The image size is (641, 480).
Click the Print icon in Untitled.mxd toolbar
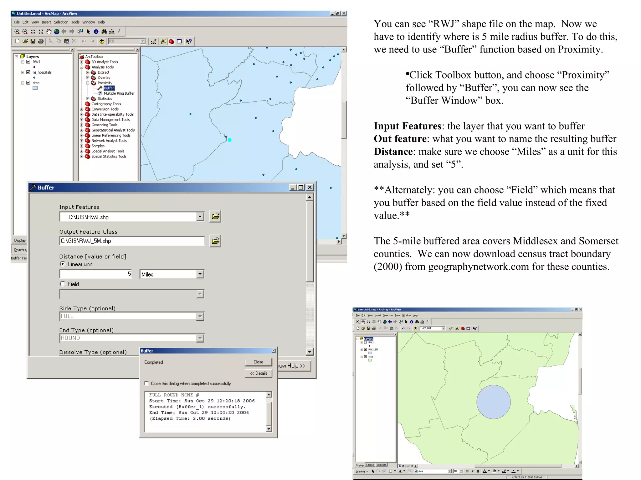click(41, 41)
